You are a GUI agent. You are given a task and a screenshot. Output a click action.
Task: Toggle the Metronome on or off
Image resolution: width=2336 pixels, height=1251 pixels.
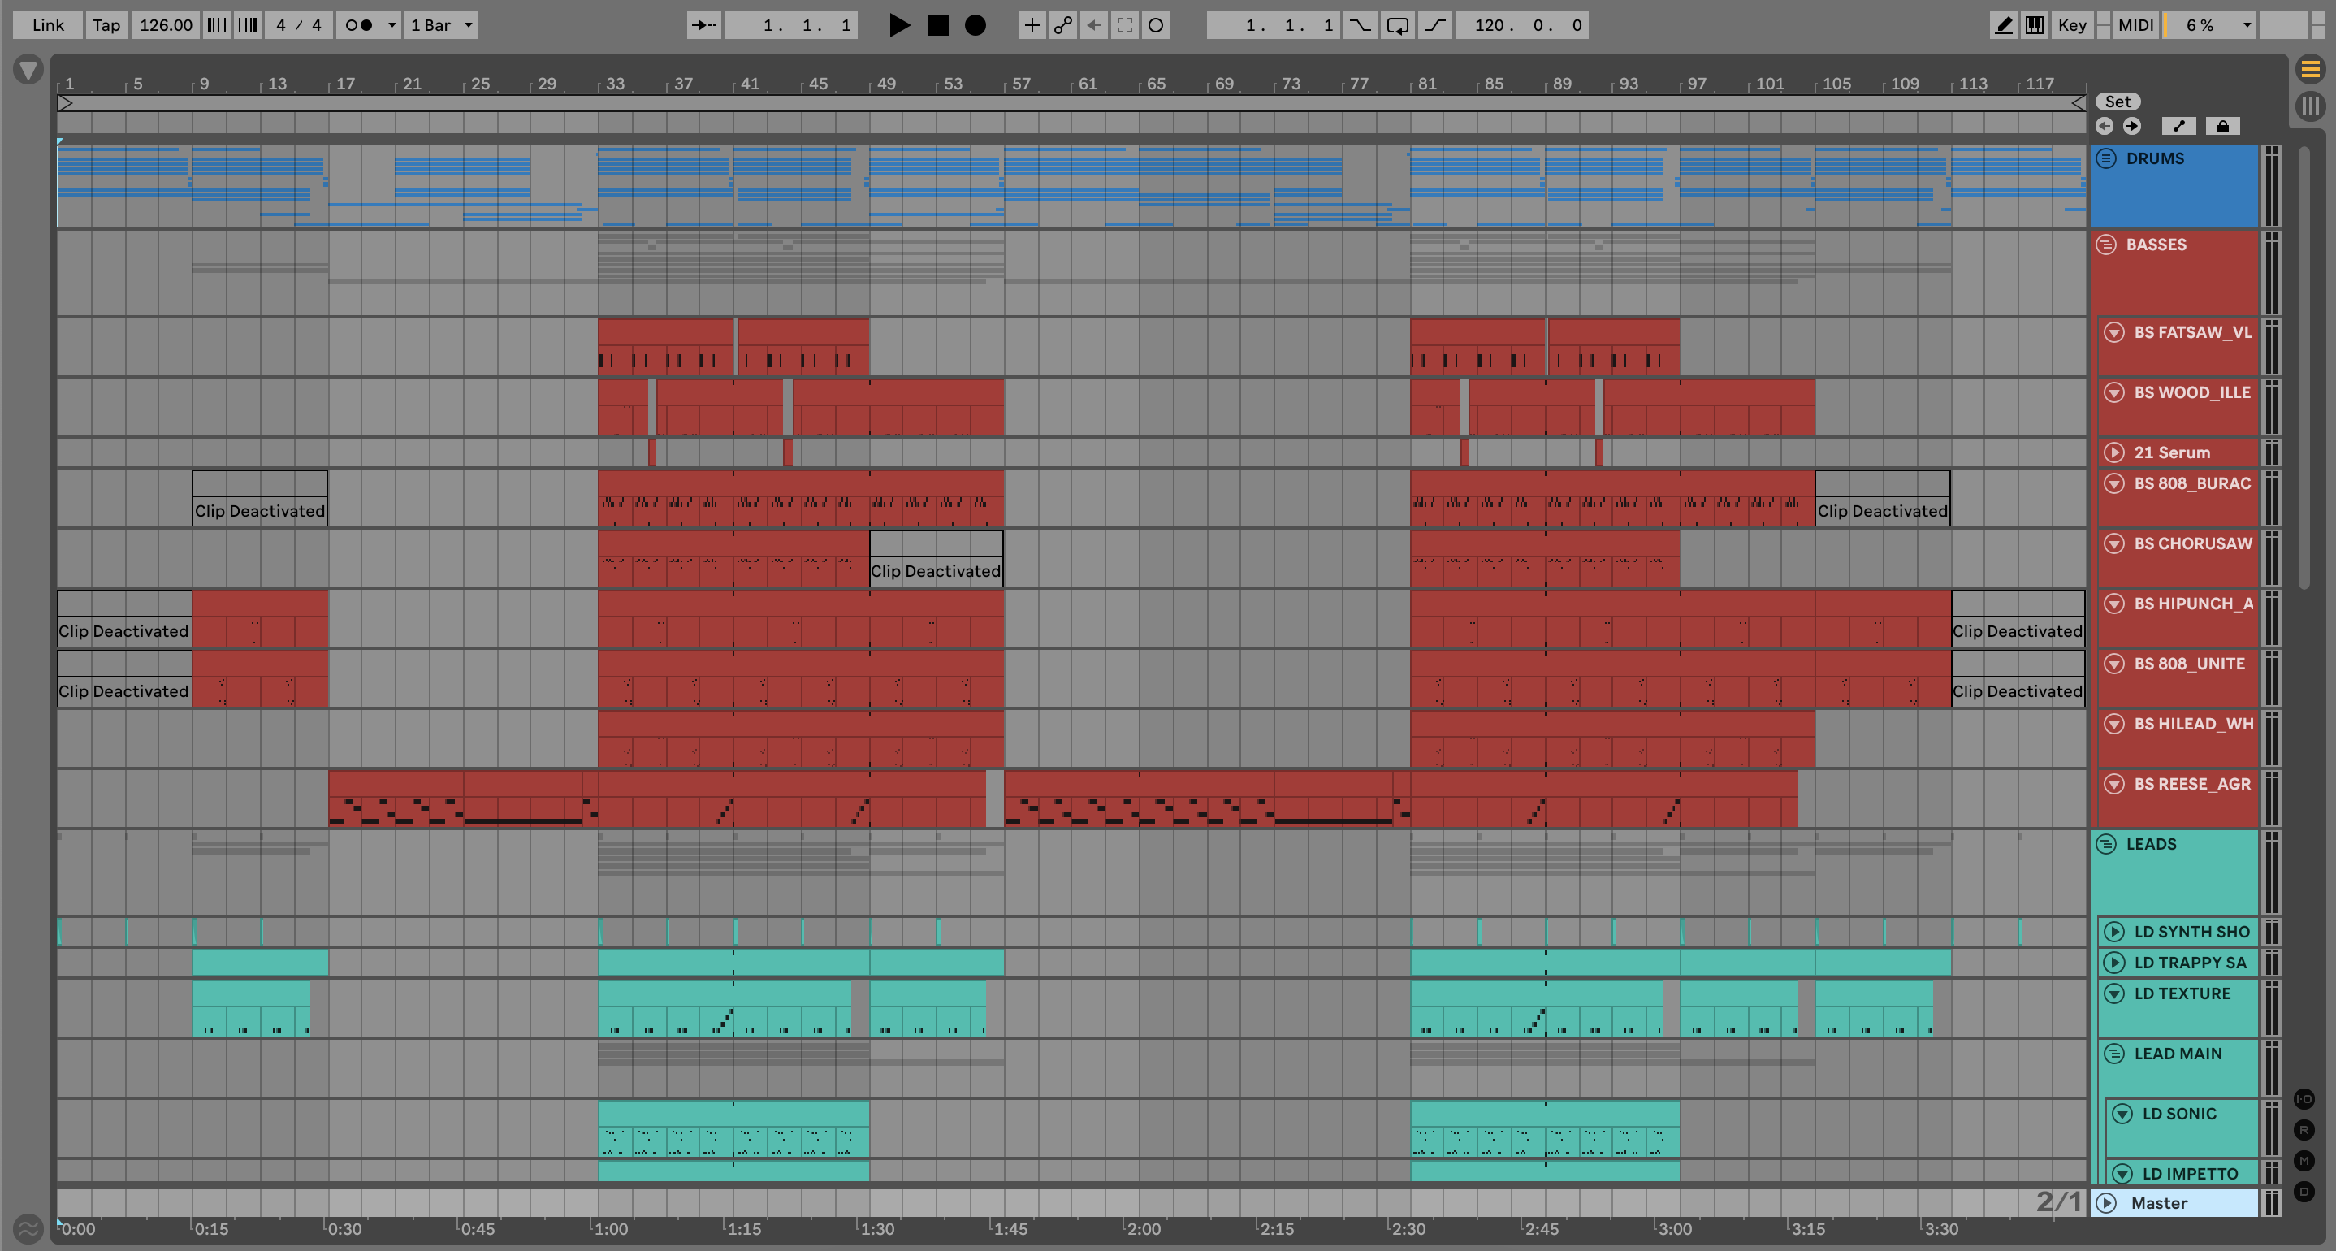[x=360, y=25]
